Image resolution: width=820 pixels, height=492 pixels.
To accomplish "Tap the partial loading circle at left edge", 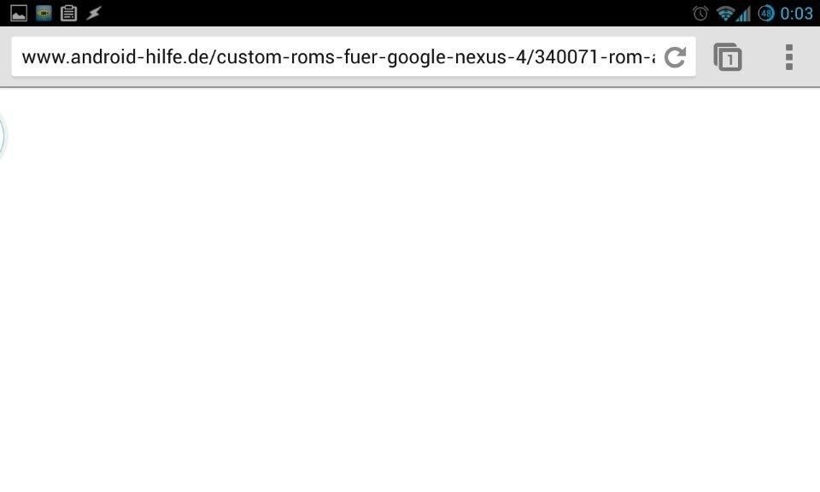I will pos(2,137).
